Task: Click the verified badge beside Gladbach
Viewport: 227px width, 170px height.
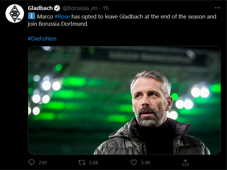Action: coord(56,8)
